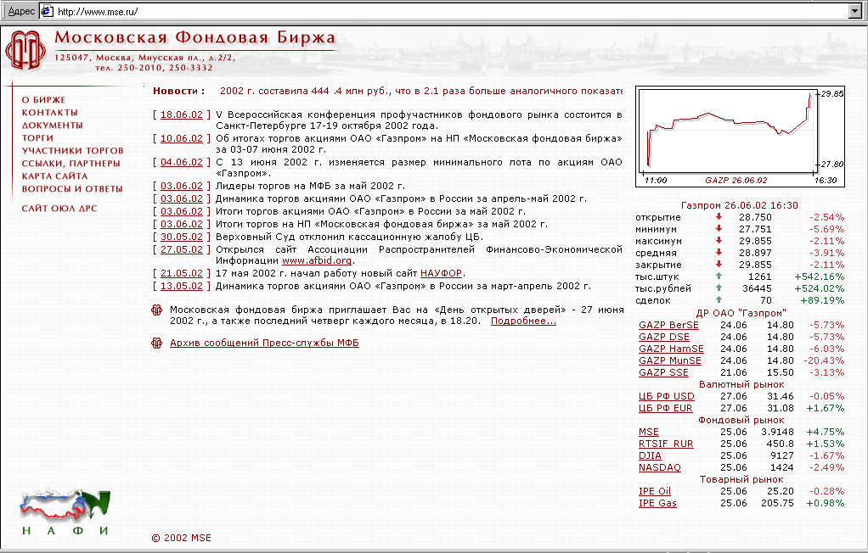Click the Газпром 26.06.02 16:30 table heading
This screenshot has height=553, width=868.
pyautogui.click(x=740, y=206)
